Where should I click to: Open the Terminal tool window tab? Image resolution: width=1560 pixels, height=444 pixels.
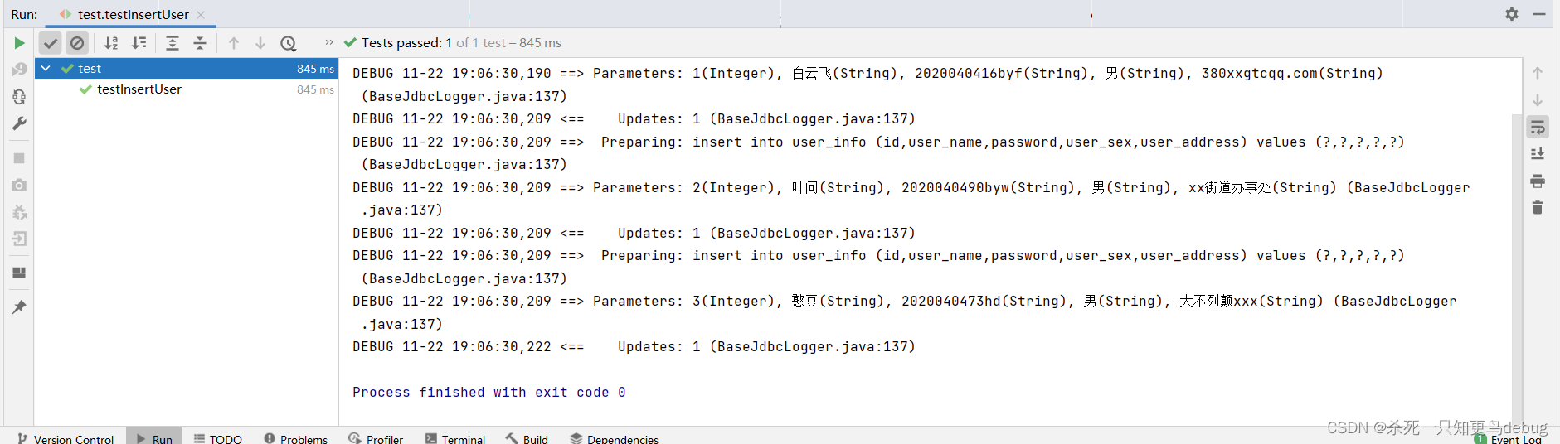pyautogui.click(x=455, y=438)
